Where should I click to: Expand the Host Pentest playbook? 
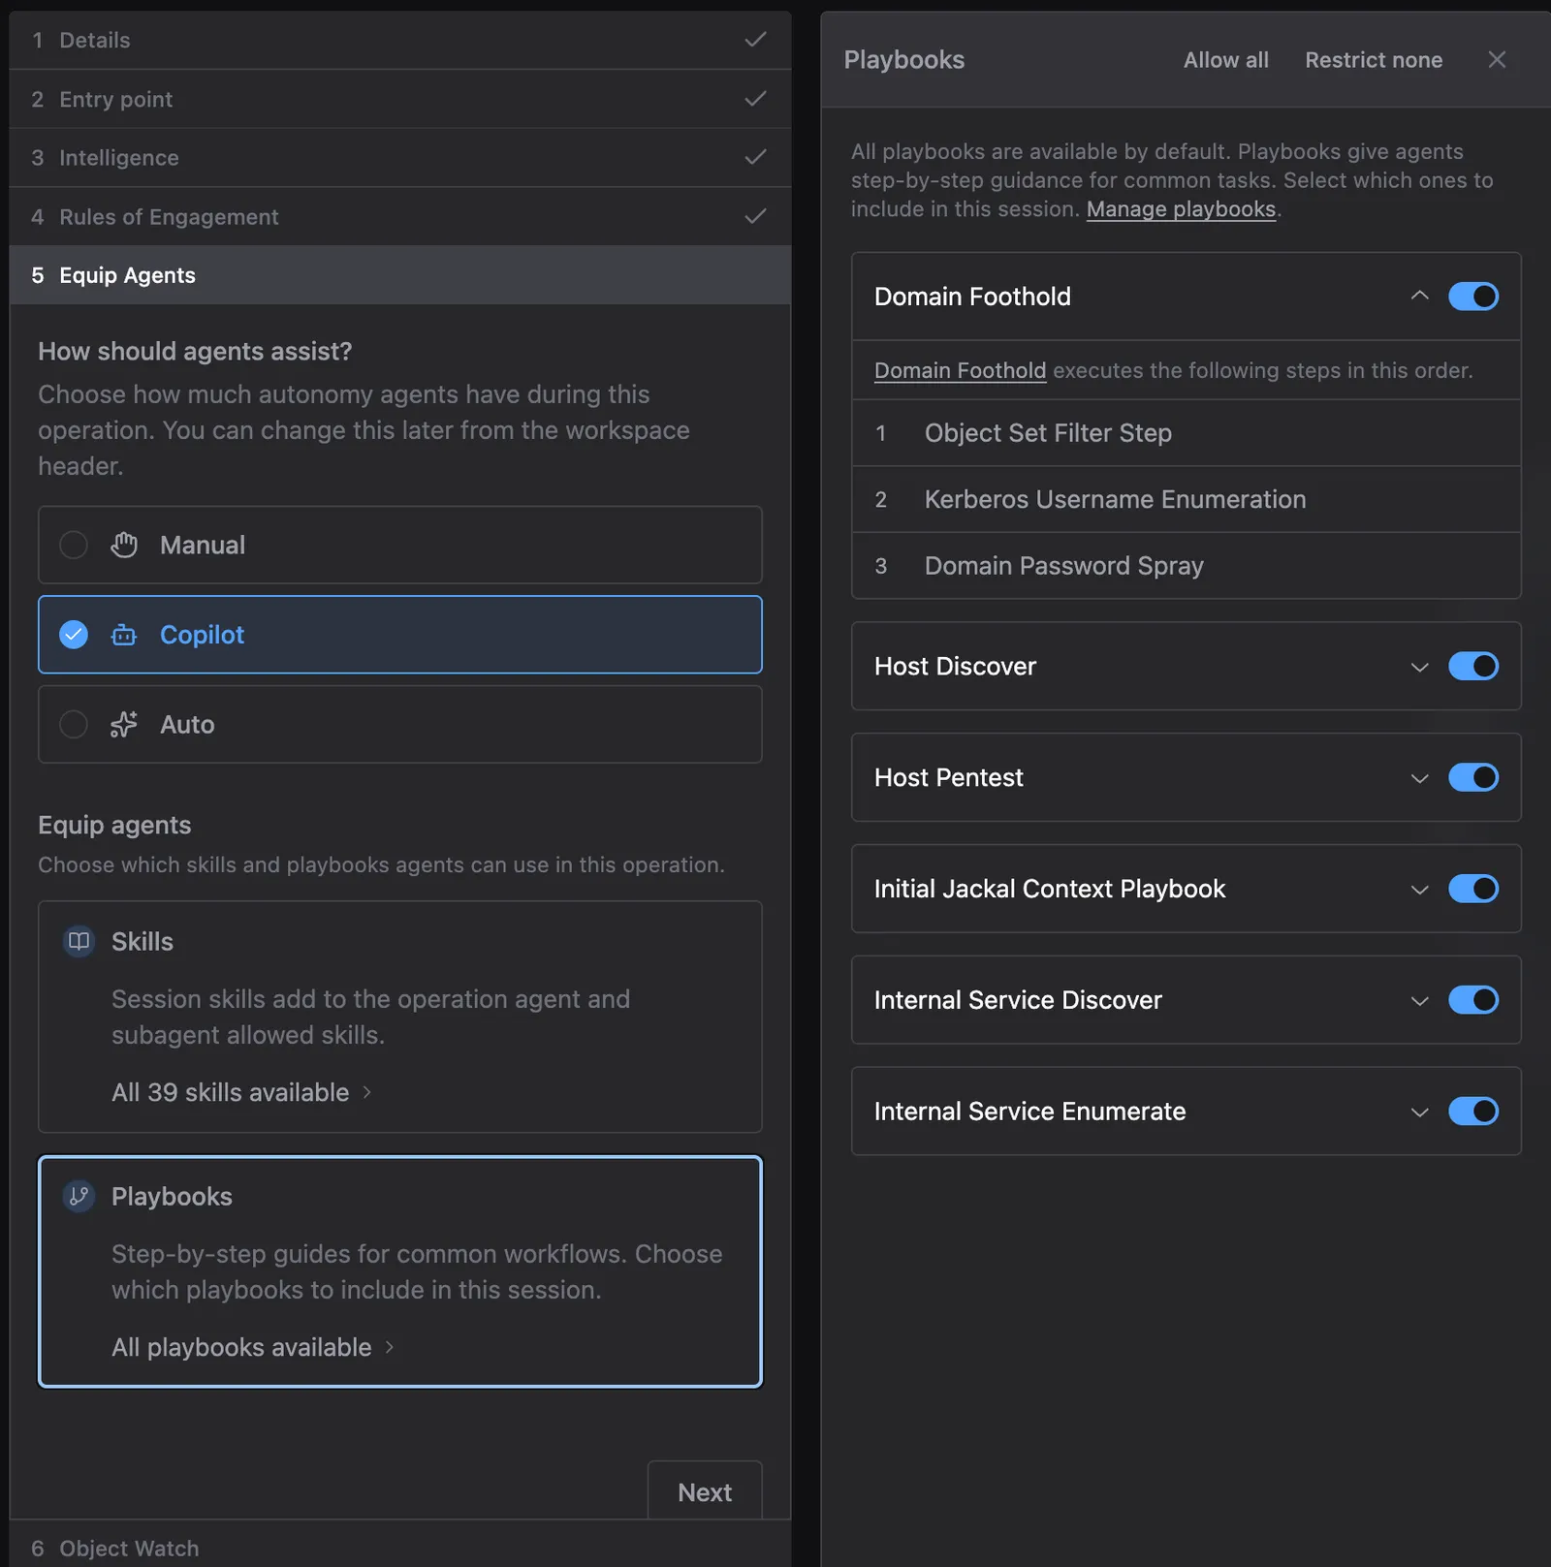pos(1419,778)
